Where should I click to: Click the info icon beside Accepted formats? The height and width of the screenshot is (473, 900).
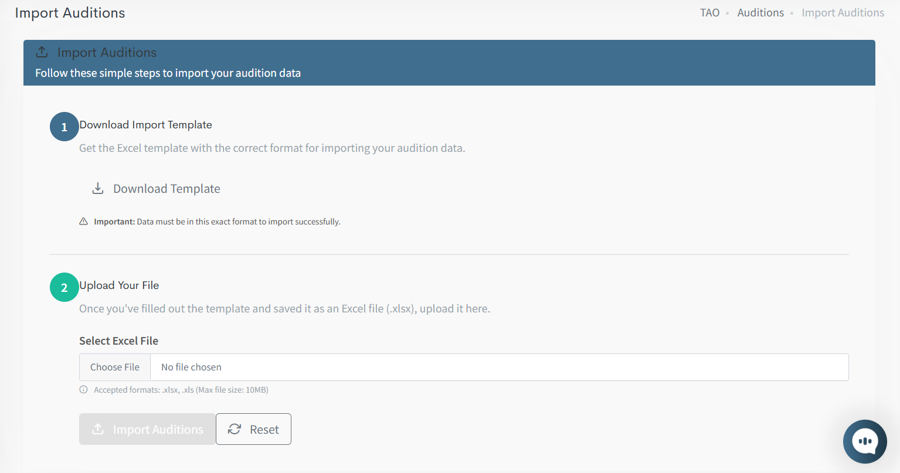click(x=83, y=390)
